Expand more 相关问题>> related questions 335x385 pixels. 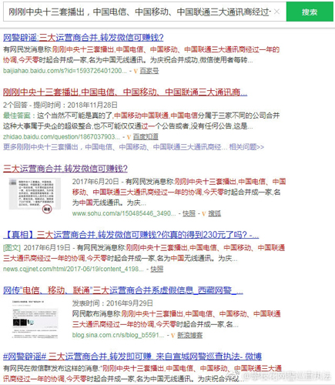tap(246, 147)
